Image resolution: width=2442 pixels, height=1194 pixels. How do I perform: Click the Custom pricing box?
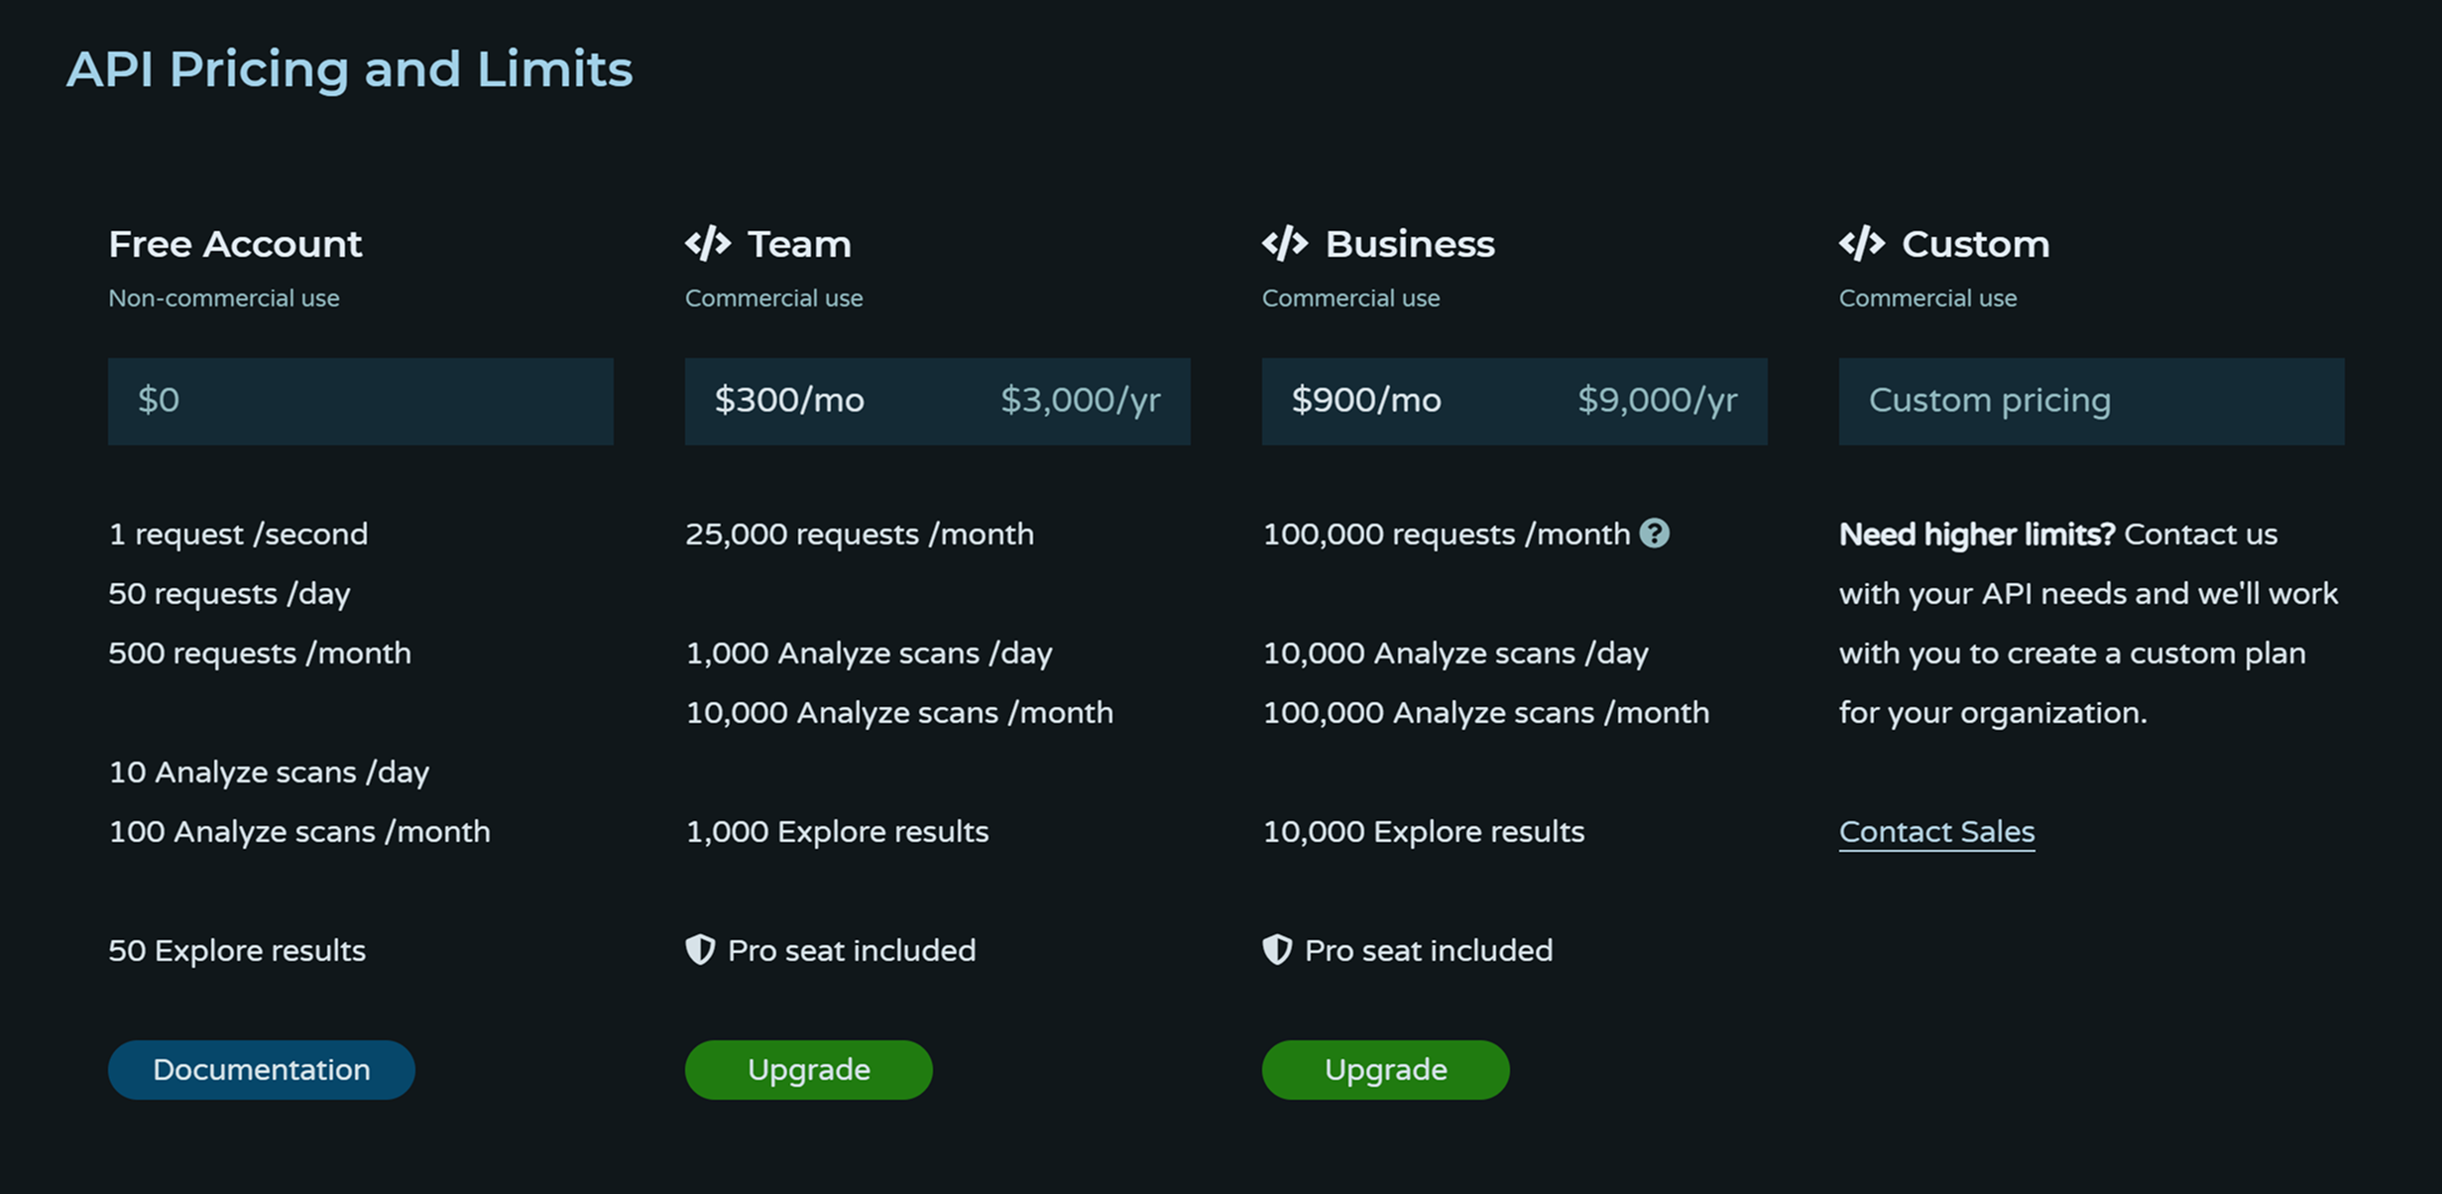click(x=2090, y=401)
